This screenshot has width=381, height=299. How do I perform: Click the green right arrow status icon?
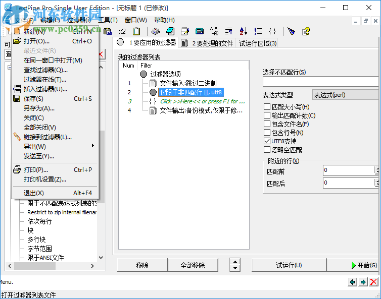tap(363, 282)
